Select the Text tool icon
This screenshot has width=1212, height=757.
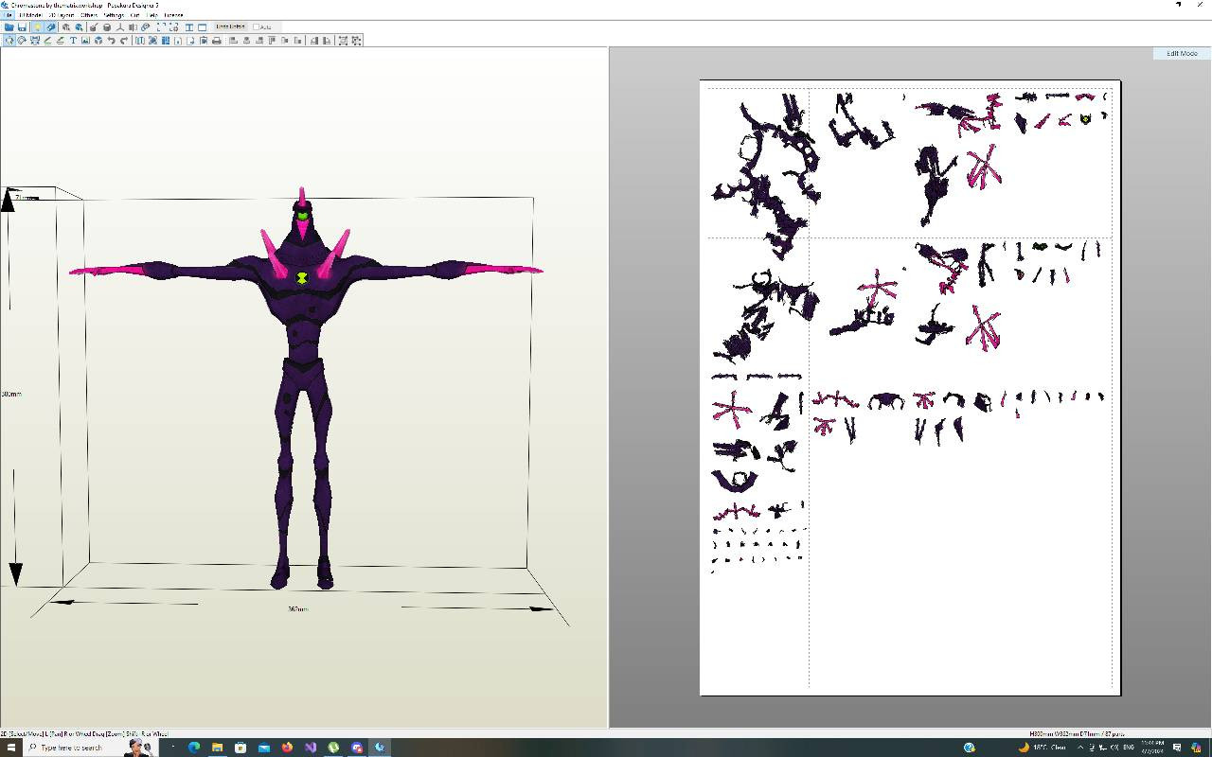[73, 41]
